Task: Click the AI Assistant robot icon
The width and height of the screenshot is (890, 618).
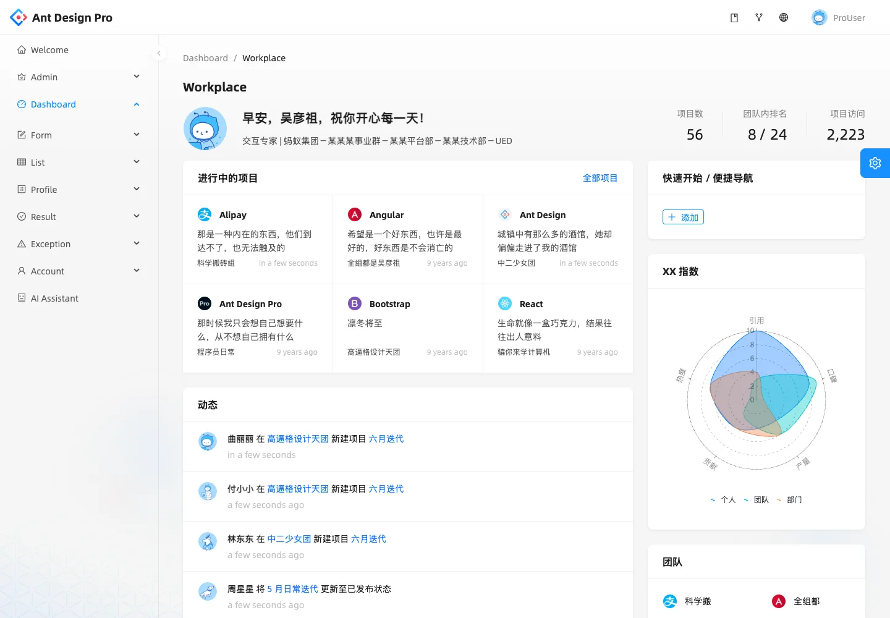Action: click(x=22, y=298)
